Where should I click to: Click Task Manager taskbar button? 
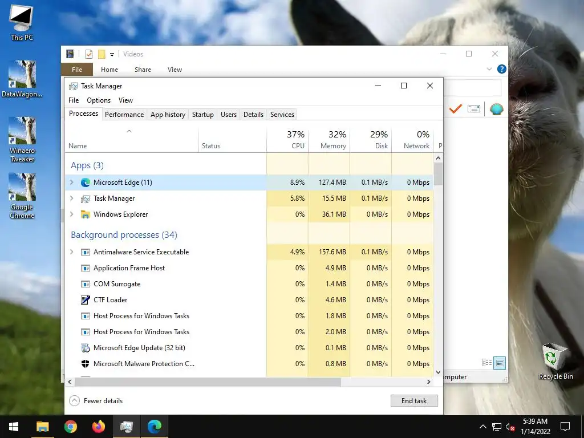point(126,427)
